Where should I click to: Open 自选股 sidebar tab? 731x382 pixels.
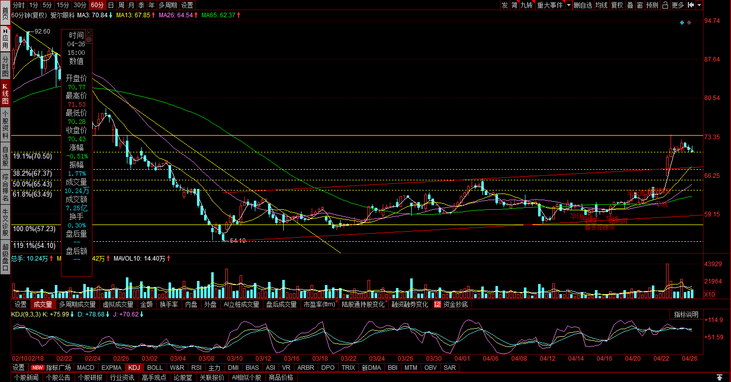(x=5, y=157)
